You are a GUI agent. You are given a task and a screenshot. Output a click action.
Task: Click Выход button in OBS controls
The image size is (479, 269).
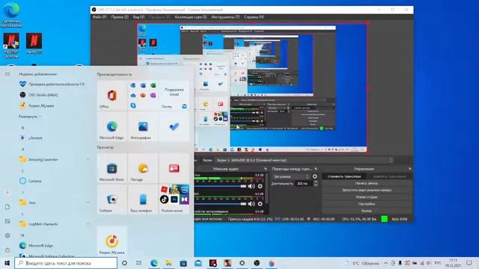point(367,211)
